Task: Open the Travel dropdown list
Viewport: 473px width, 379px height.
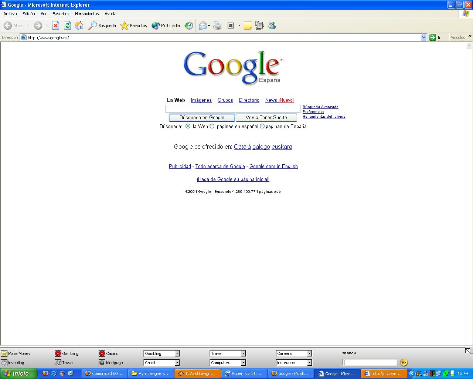Action: point(228,353)
